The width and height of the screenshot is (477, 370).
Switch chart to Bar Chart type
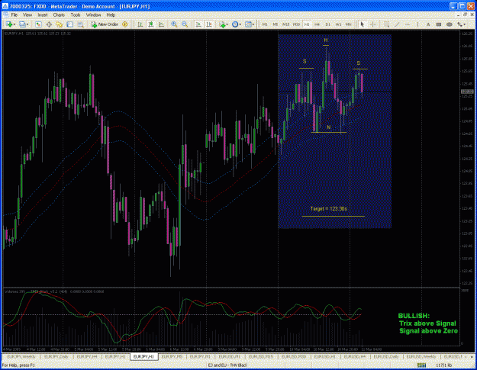[x=140, y=24]
